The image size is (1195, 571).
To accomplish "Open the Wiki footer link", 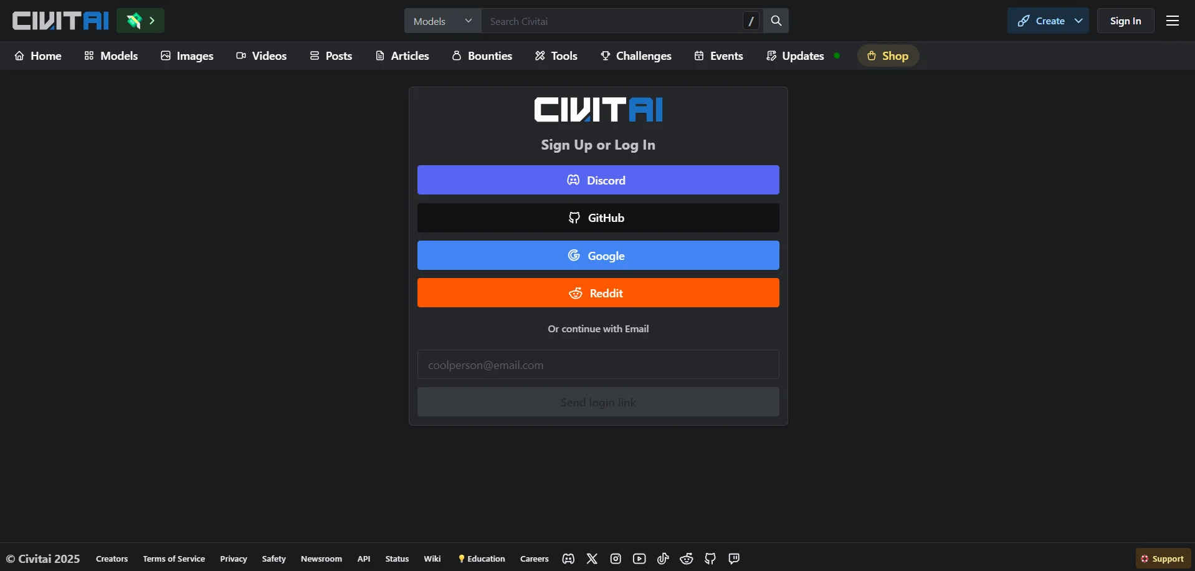I will coord(432,559).
